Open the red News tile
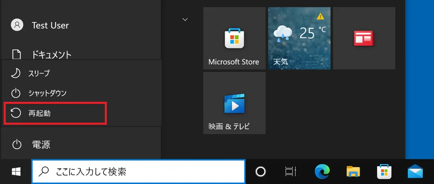Viewport: 434px width, 184px height. tap(364, 38)
